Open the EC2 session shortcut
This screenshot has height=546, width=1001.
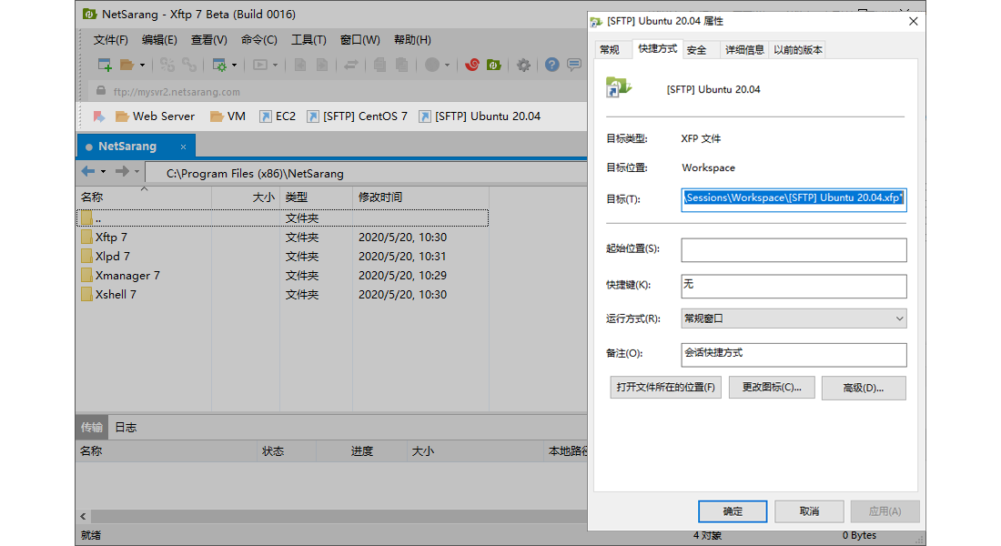coord(278,116)
